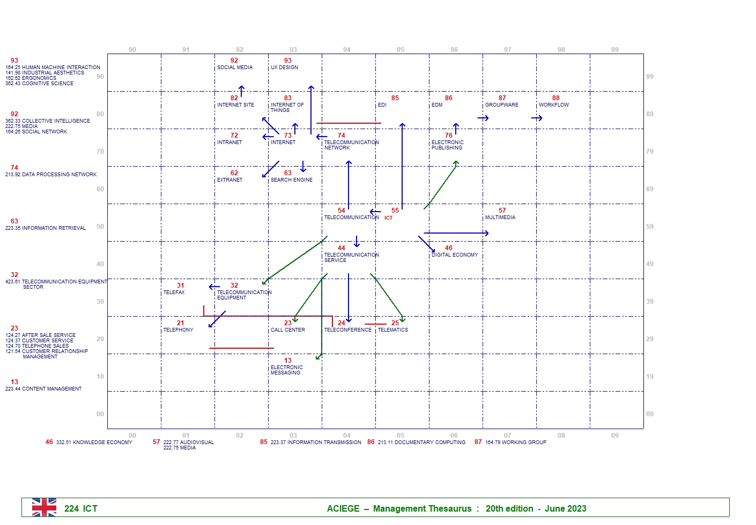Click the blue arrow pointing toward TELEFAX

tap(214, 287)
